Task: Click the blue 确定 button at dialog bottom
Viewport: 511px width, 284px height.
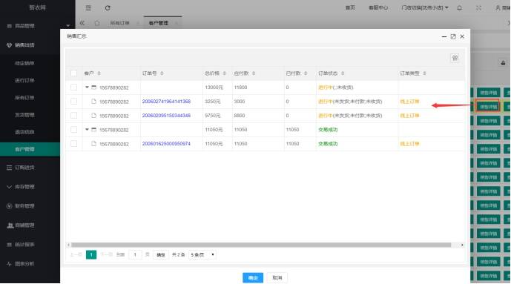Action: 253,278
